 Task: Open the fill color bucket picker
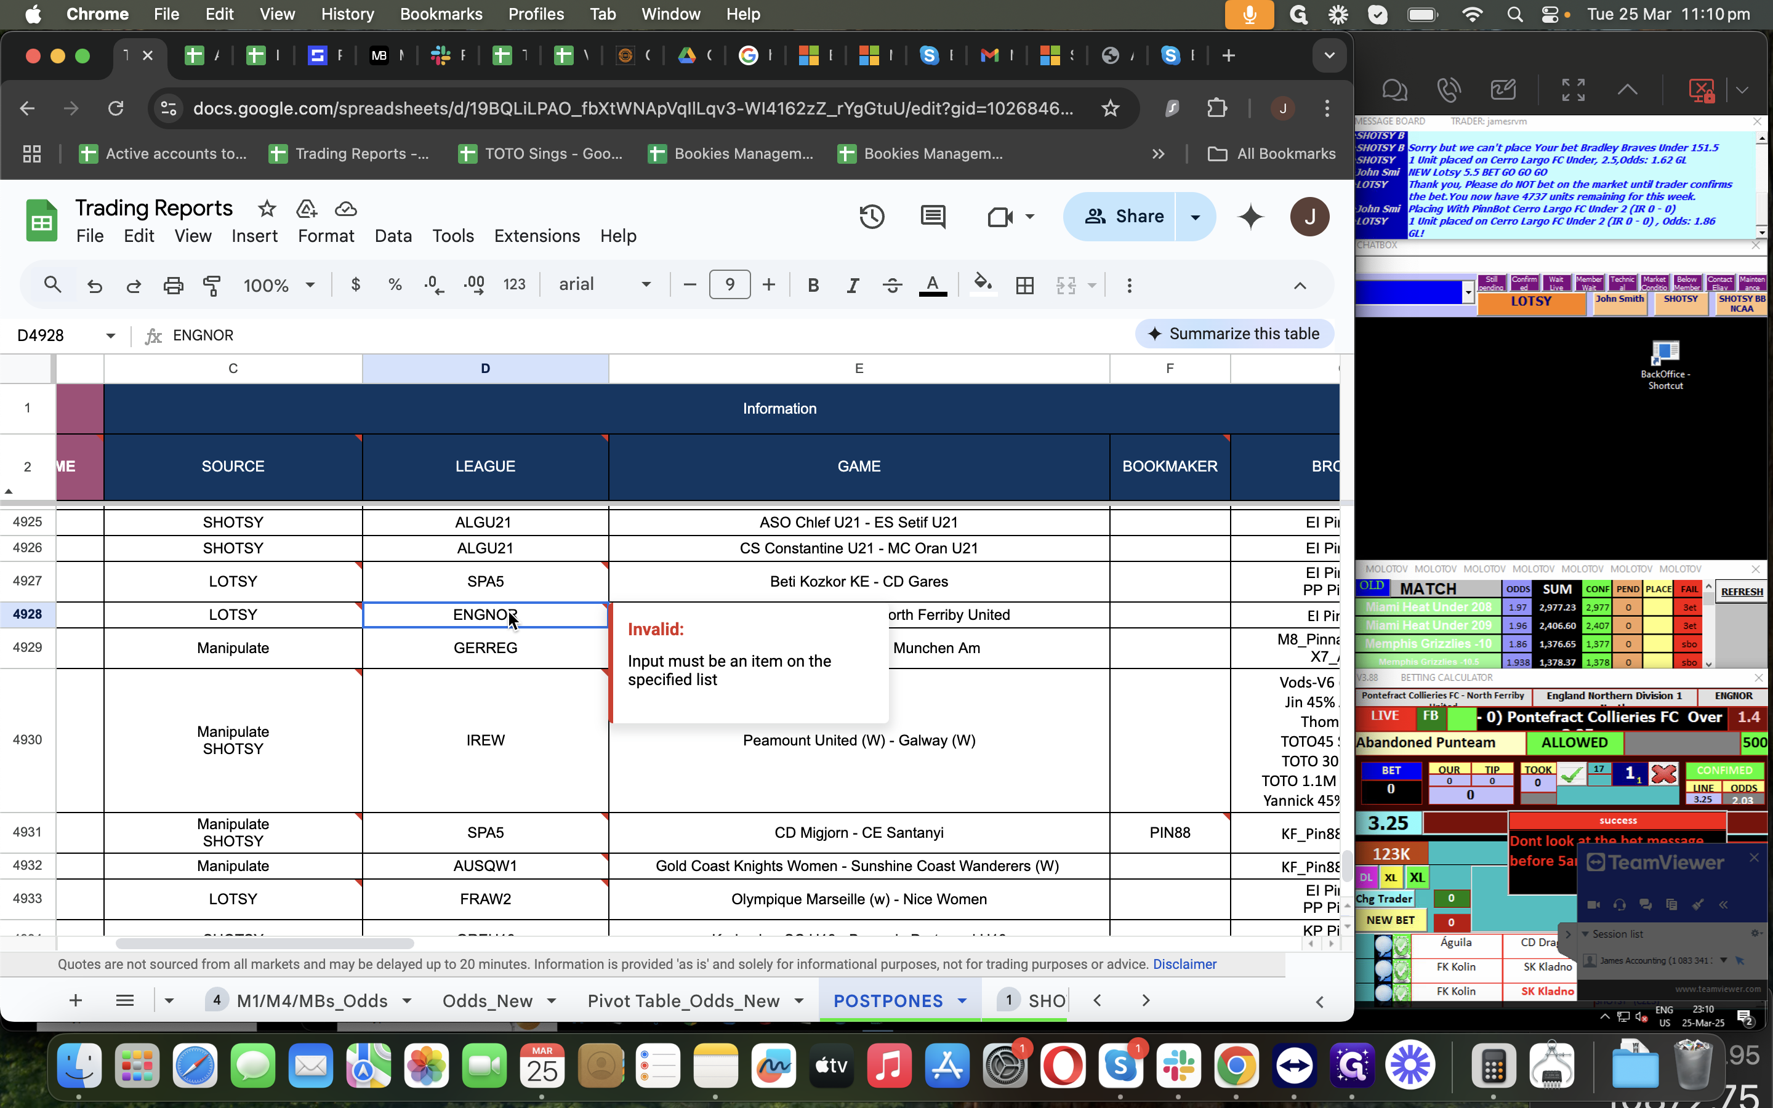(x=983, y=284)
